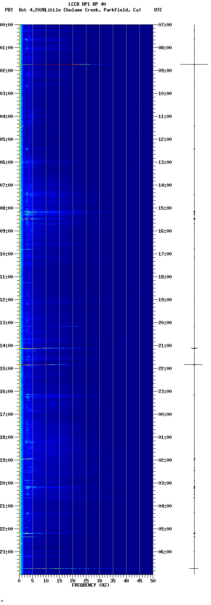Viewport: 211px width, 605px height.
Task: Click the PDT time label "12:00"
Action: pos(6,300)
